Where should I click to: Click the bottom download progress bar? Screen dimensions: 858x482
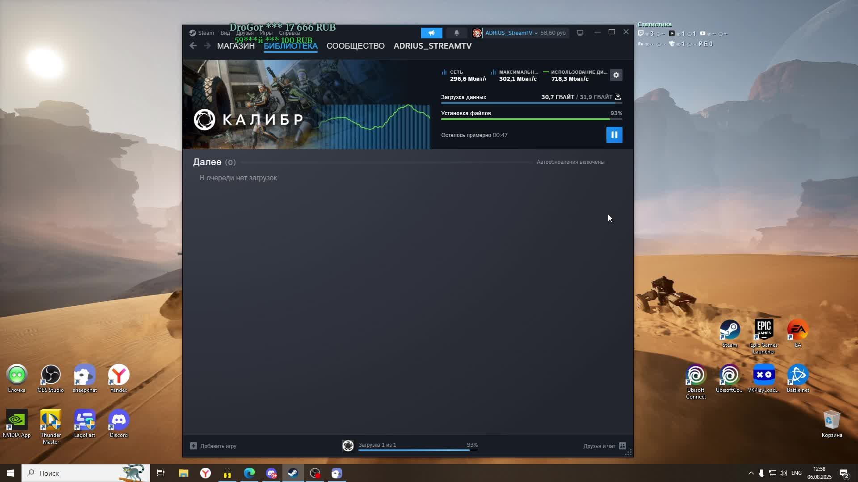pos(413,449)
